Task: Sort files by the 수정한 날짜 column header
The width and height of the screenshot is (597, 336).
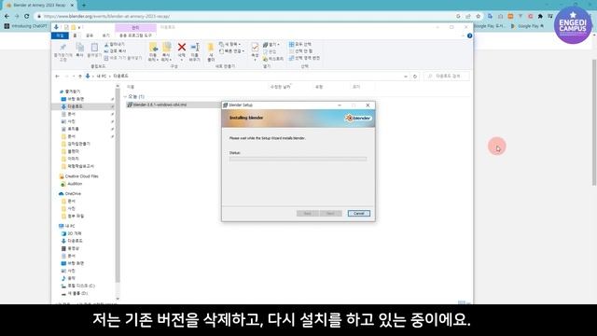Action: [280, 87]
